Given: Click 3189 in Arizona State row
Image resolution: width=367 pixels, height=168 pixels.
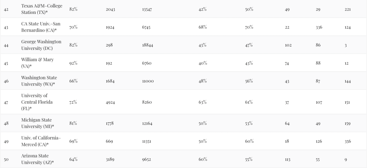Looking at the screenshot, I should pyautogui.click(x=110, y=159).
